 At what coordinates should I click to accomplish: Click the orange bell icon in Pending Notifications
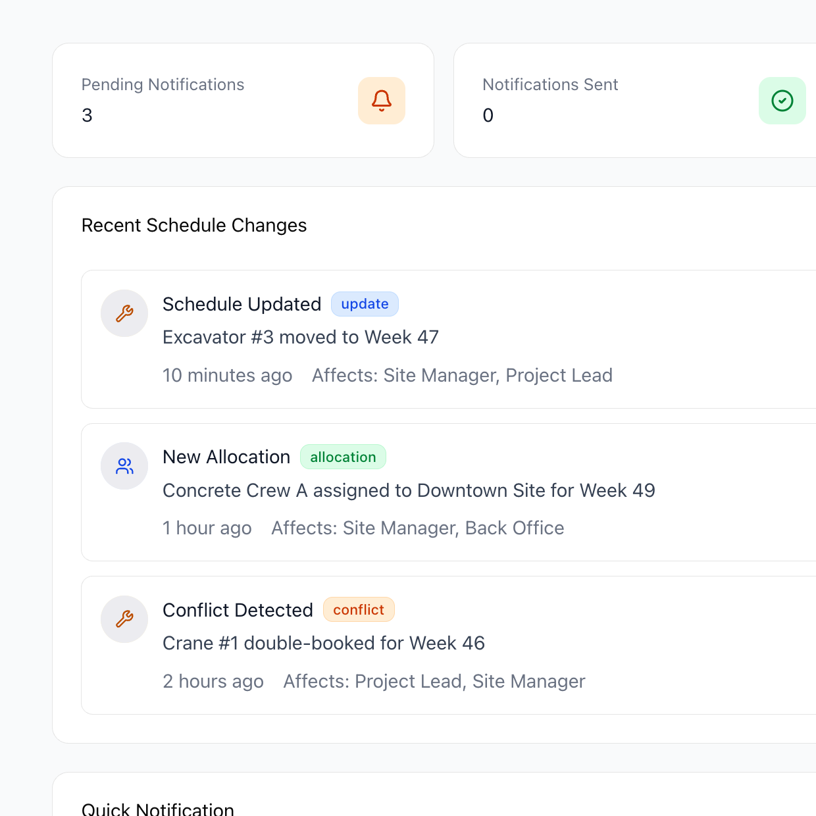pos(382,101)
